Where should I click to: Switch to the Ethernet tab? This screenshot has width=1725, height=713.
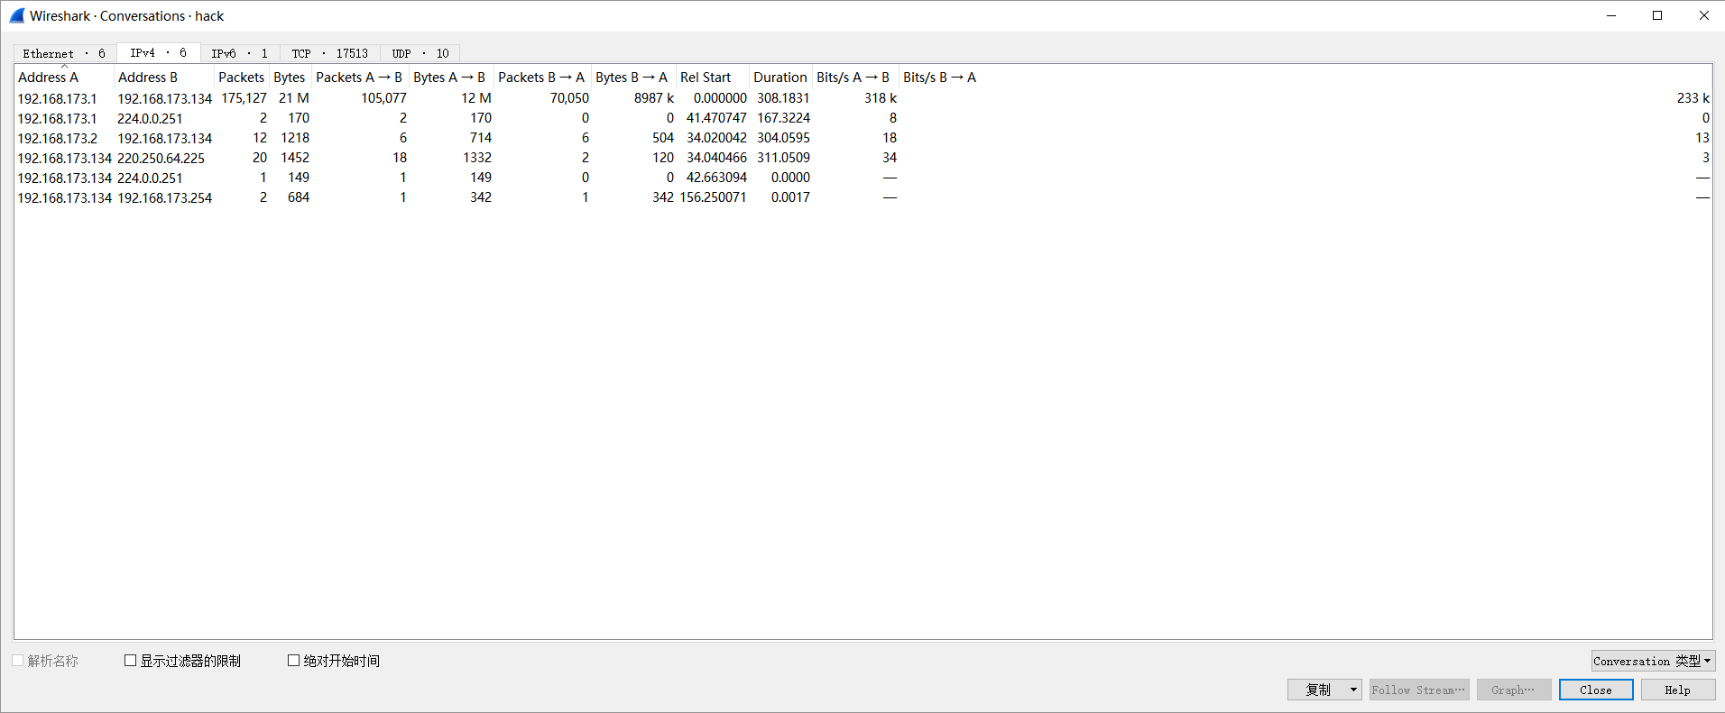coord(64,53)
